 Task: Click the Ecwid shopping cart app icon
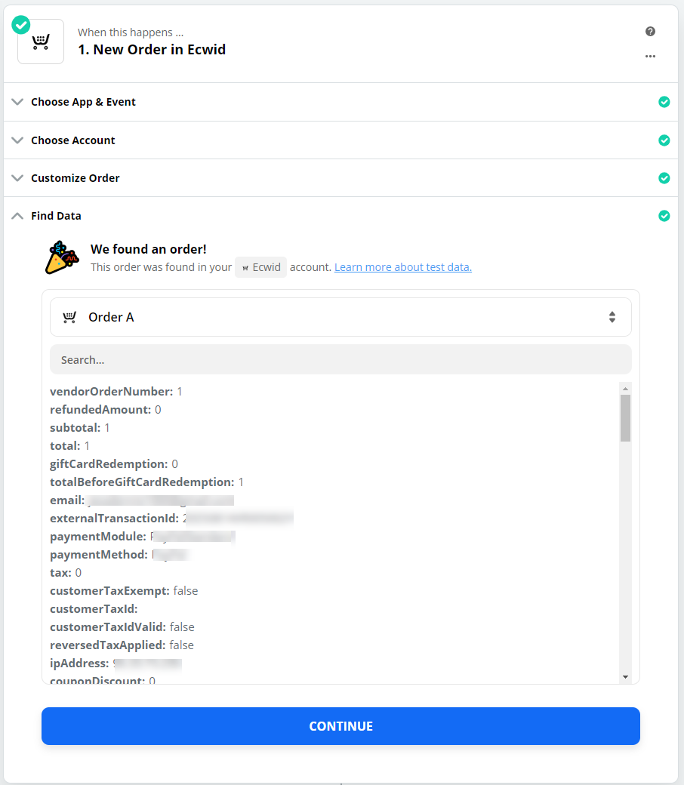(40, 41)
